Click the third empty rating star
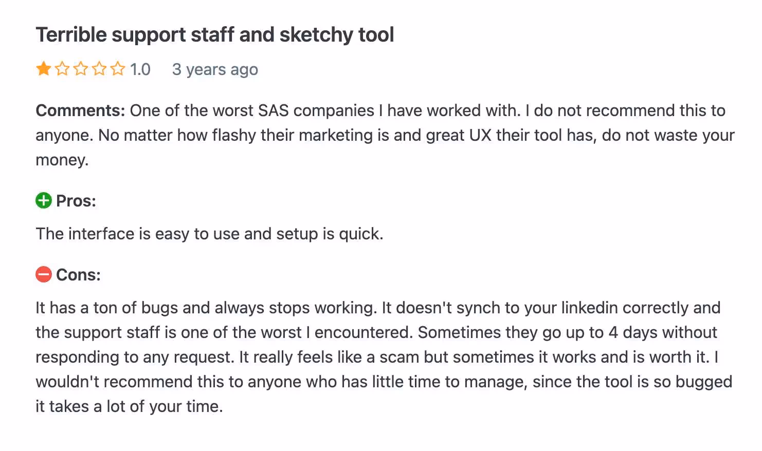 click(81, 68)
